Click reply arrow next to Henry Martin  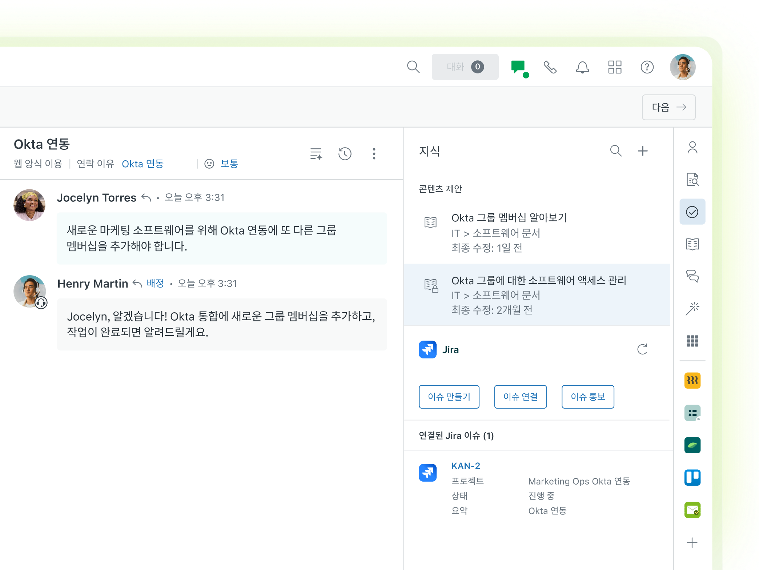click(137, 284)
